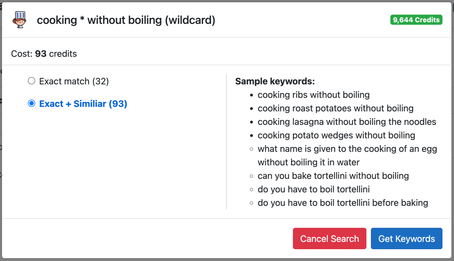Click the bullet next to 'cooking ribs without boiling'
This screenshot has height=261, width=454.
pos(252,95)
